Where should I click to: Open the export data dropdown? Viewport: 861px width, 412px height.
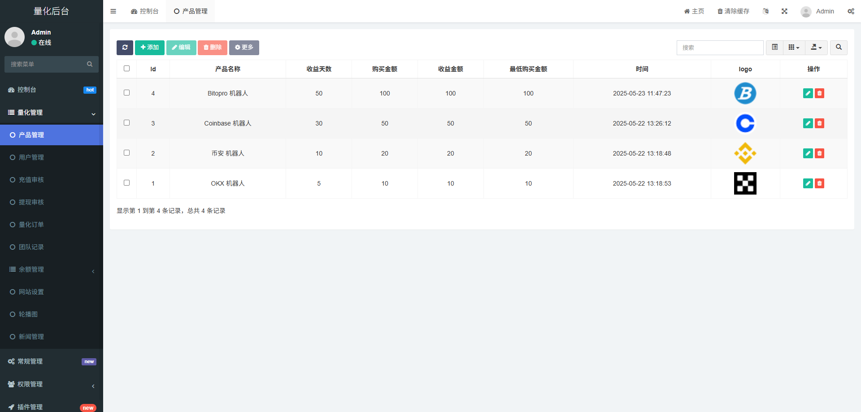click(816, 48)
